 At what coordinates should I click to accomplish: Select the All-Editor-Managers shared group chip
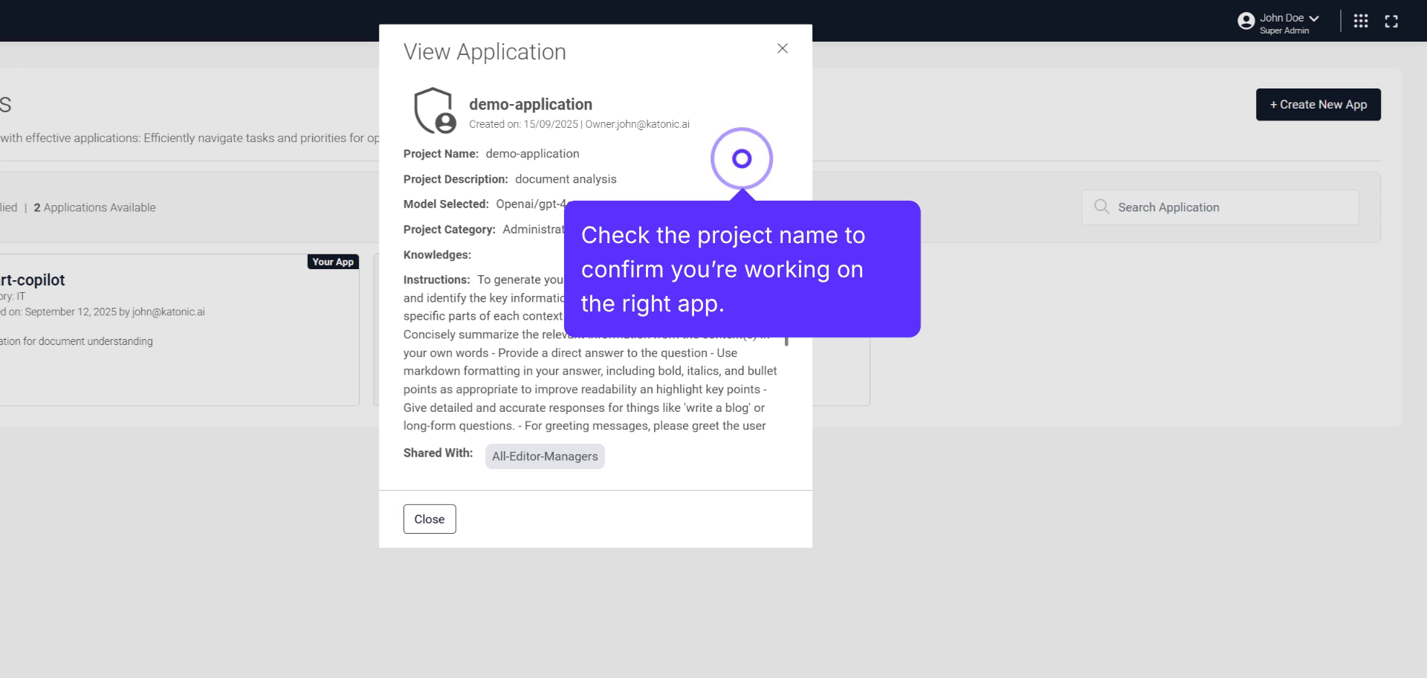click(x=545, y=456)
